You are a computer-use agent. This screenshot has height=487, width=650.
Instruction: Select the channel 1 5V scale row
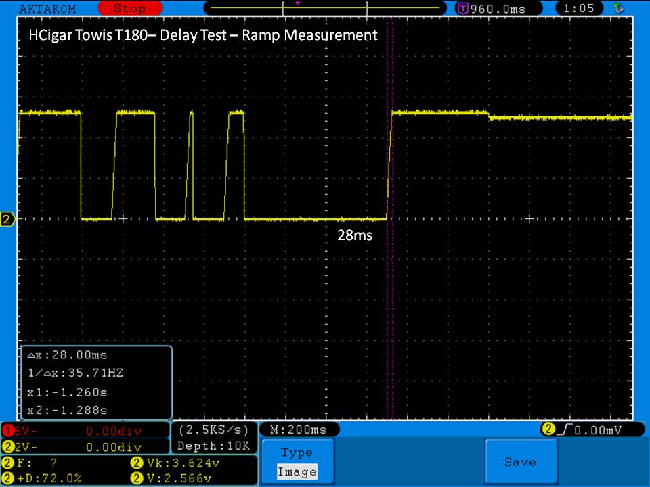pyautogui.click(x=85, y=430)
